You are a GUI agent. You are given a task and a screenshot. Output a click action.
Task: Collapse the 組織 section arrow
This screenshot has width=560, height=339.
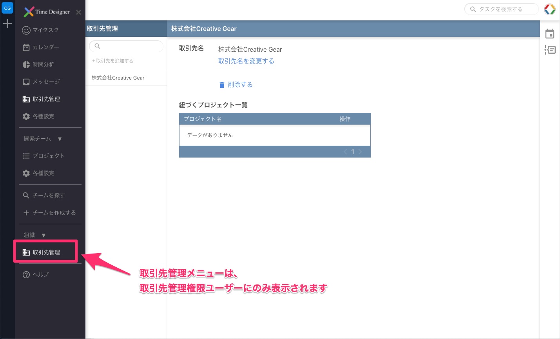tap(43, 235)
